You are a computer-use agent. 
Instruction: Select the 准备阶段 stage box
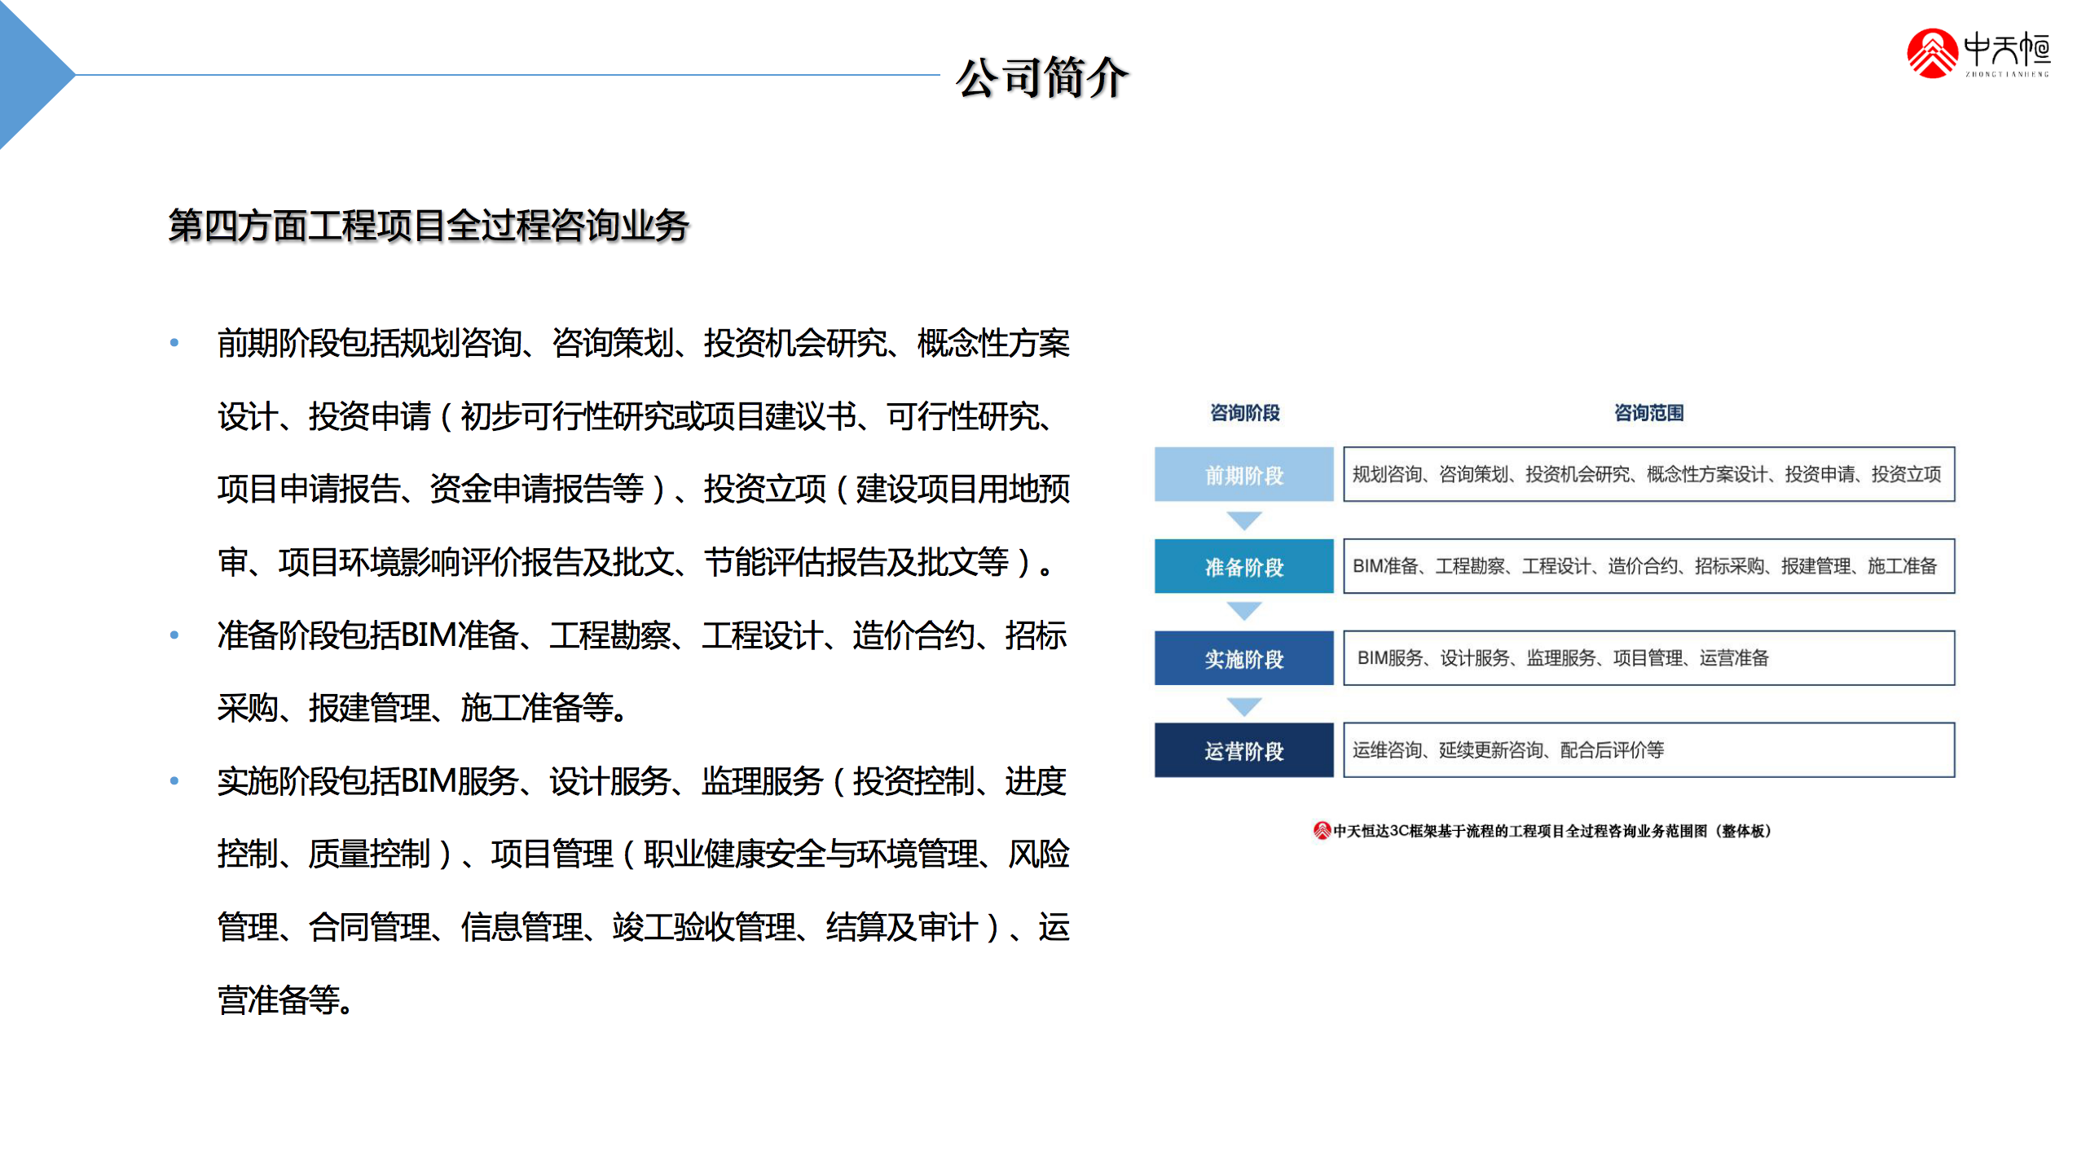pos(1243,566)
